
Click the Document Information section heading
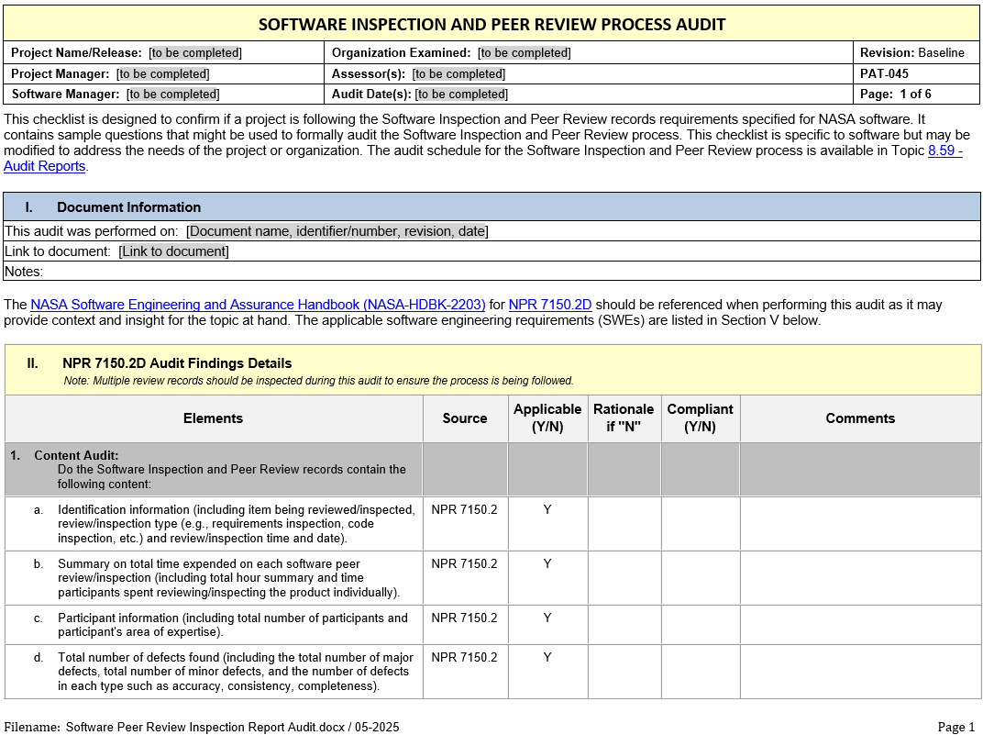[128, 207]
